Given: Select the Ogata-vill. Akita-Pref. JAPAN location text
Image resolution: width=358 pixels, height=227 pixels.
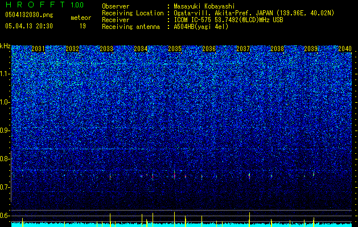Looking at the screenshot, I should tap(254, 13).
